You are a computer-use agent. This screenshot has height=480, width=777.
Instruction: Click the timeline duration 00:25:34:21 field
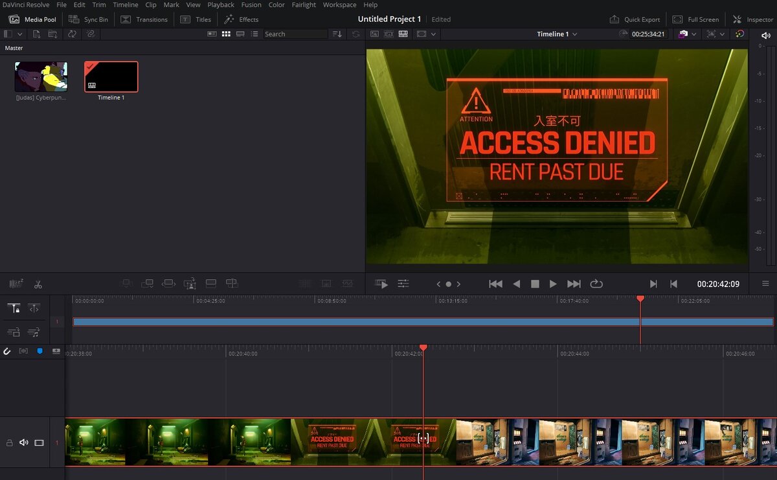[x=648, y=34]
